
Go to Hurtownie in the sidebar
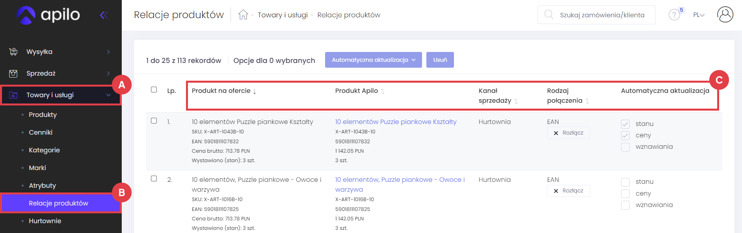[x=45, y=221]
